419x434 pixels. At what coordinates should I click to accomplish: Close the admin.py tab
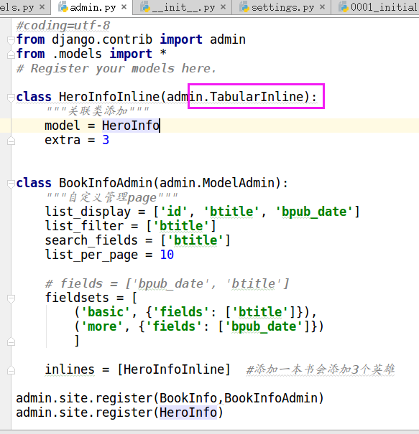124,7
